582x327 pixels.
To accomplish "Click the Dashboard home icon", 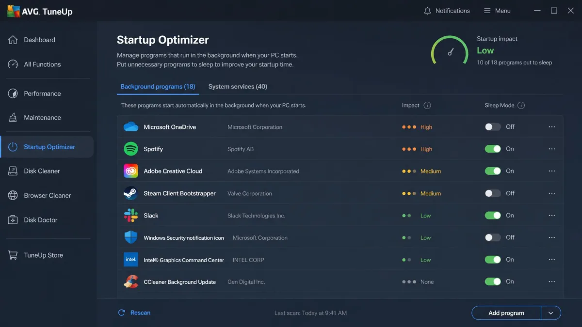I will pyautogui.click(x=13, y=40).
